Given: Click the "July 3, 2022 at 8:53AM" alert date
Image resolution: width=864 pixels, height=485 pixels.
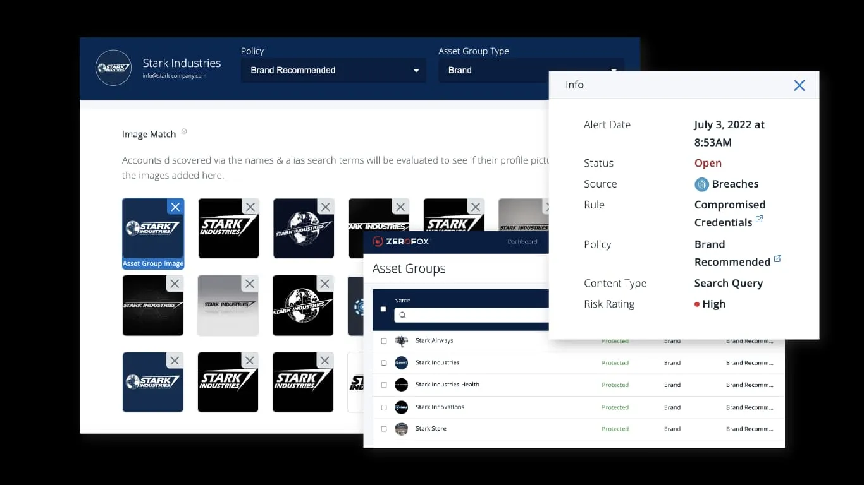Looking at the screenshot, I should [729, 133].
